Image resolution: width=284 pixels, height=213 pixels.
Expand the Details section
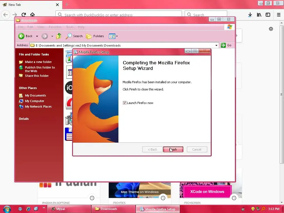pos(24,119)
